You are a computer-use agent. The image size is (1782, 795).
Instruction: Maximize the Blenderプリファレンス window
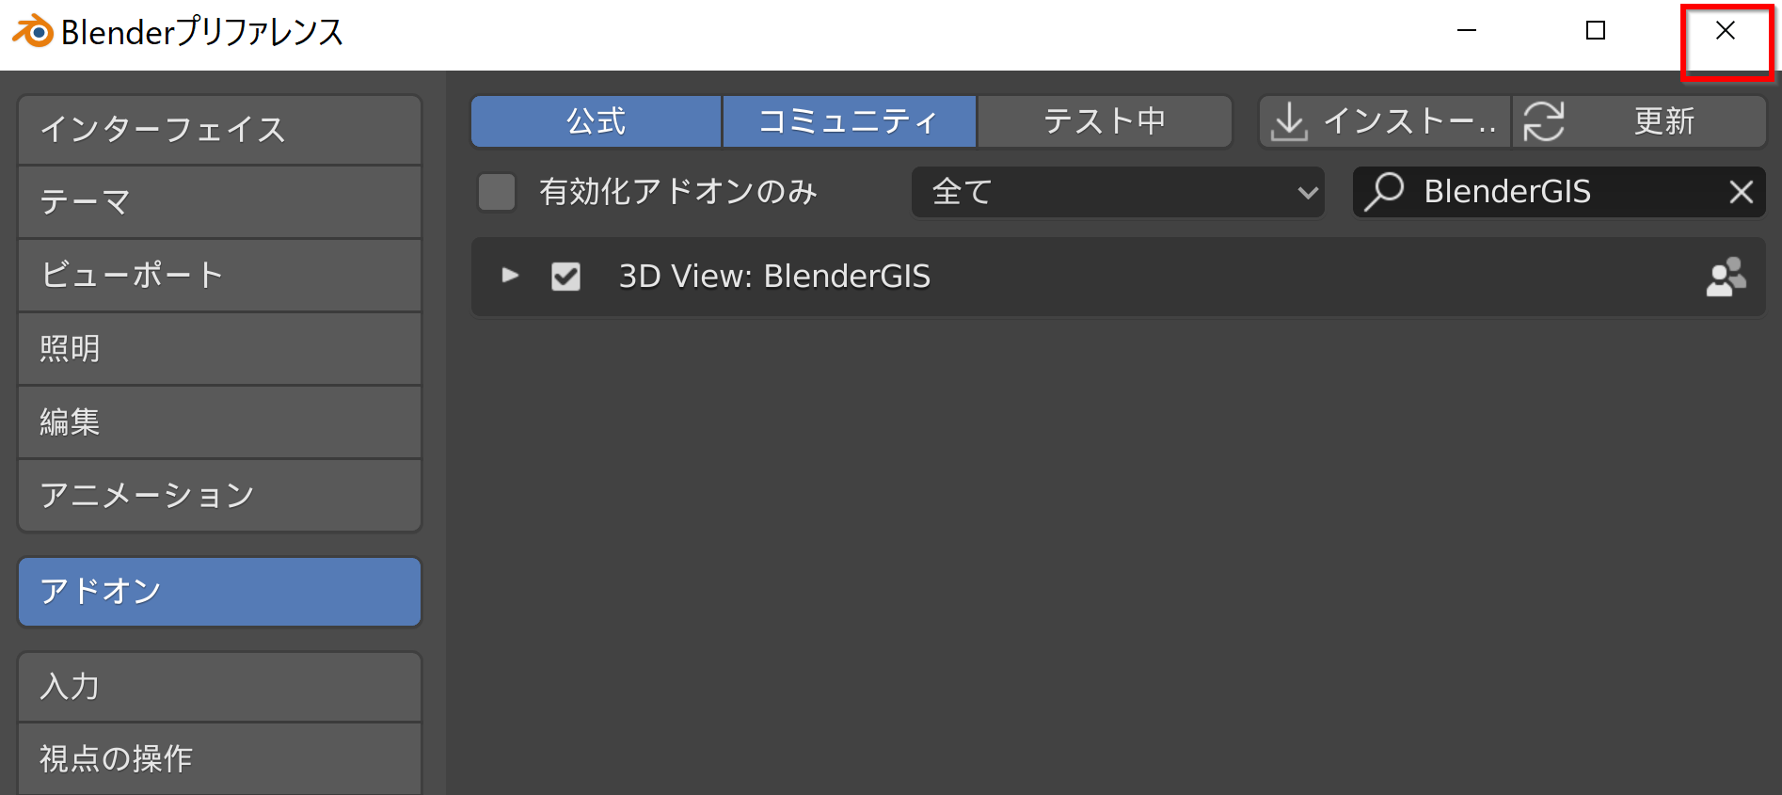click(1596, 31)
